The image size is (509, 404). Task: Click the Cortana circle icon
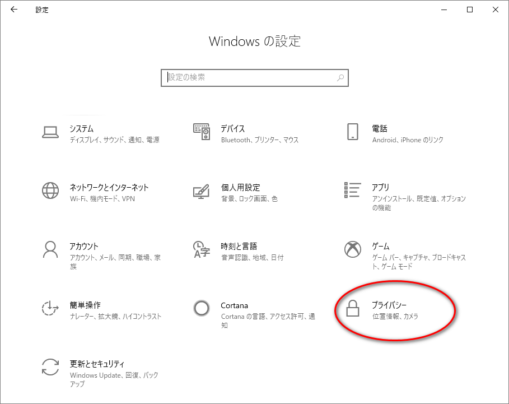point(201,309)
